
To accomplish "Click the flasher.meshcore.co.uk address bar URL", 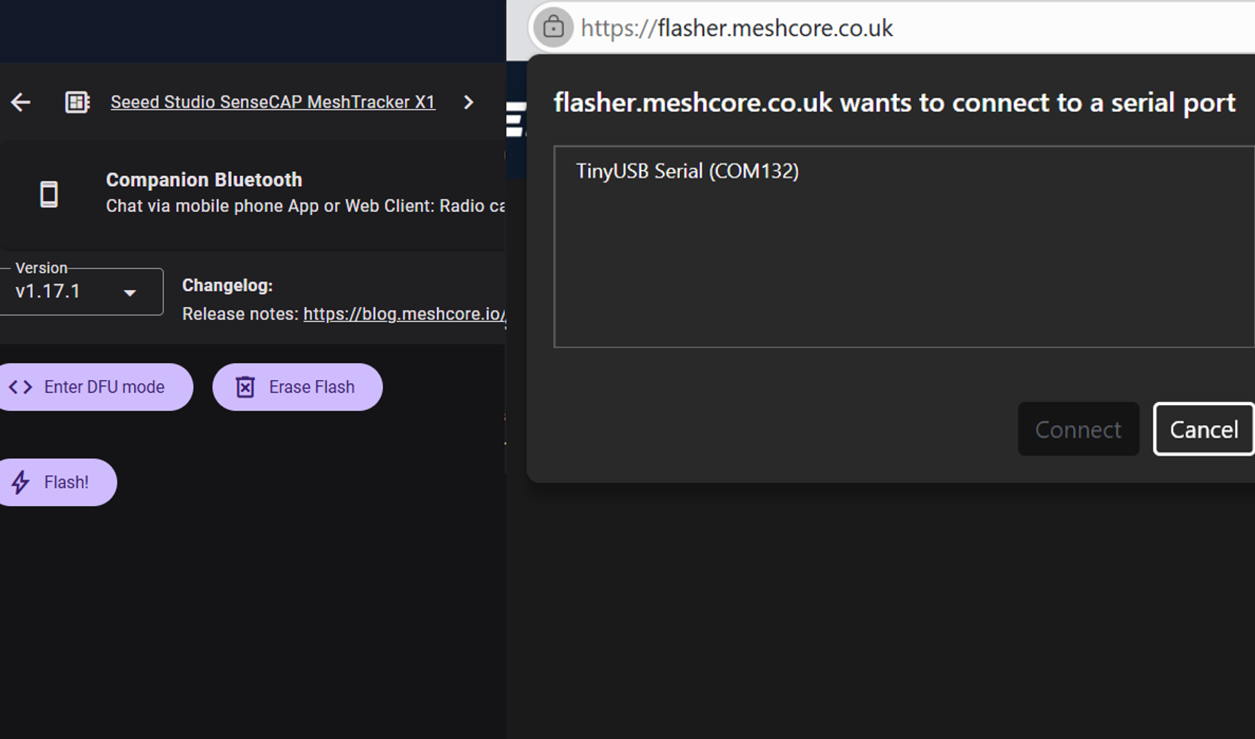I will 737,28.
